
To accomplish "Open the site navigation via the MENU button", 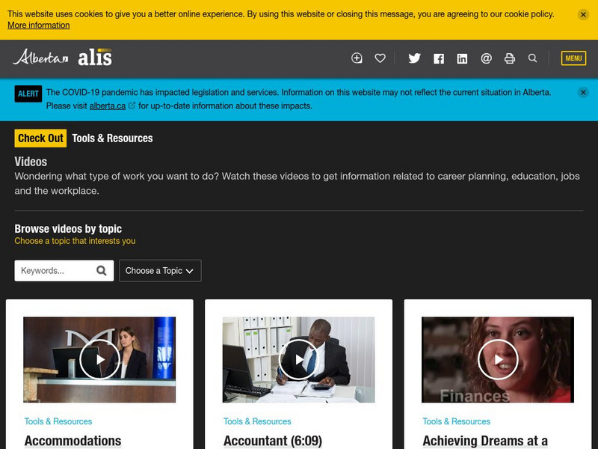I will coord(573,58).
